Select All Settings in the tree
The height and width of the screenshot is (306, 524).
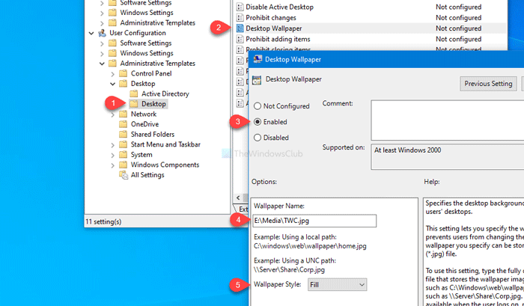click(147, 175)
